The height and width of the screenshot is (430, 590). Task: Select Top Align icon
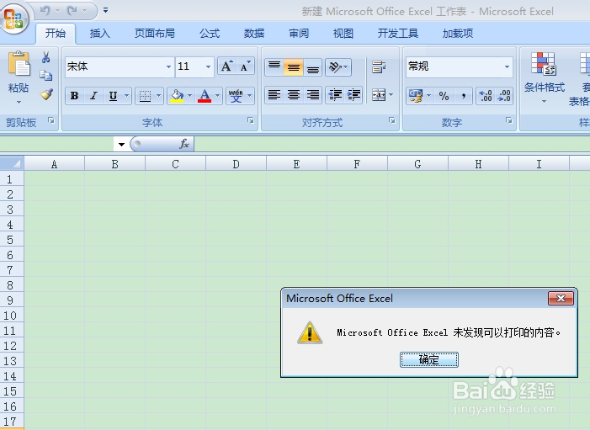(x=274, y=67)
